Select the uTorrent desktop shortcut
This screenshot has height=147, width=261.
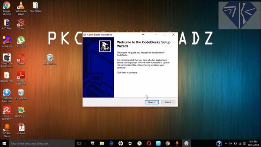[x=21, y=42]
